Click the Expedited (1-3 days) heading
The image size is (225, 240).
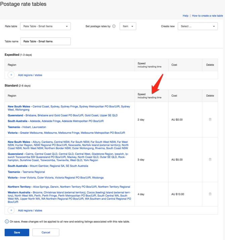(18, 55)
